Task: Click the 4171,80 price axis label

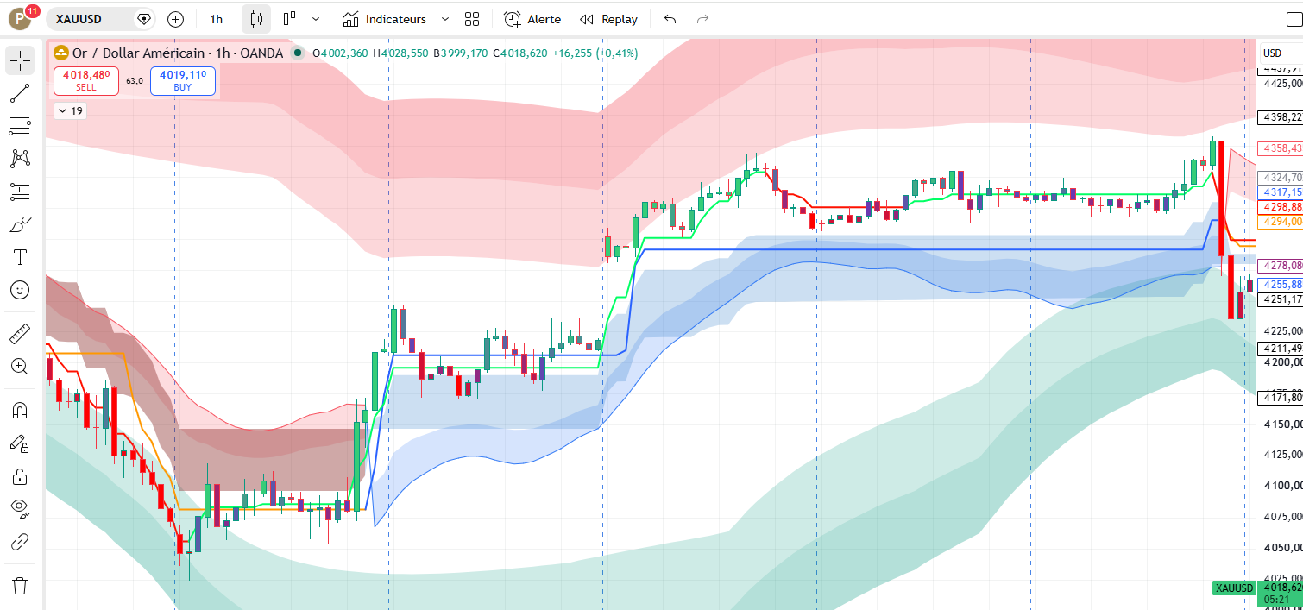Action: point(1281,398)
